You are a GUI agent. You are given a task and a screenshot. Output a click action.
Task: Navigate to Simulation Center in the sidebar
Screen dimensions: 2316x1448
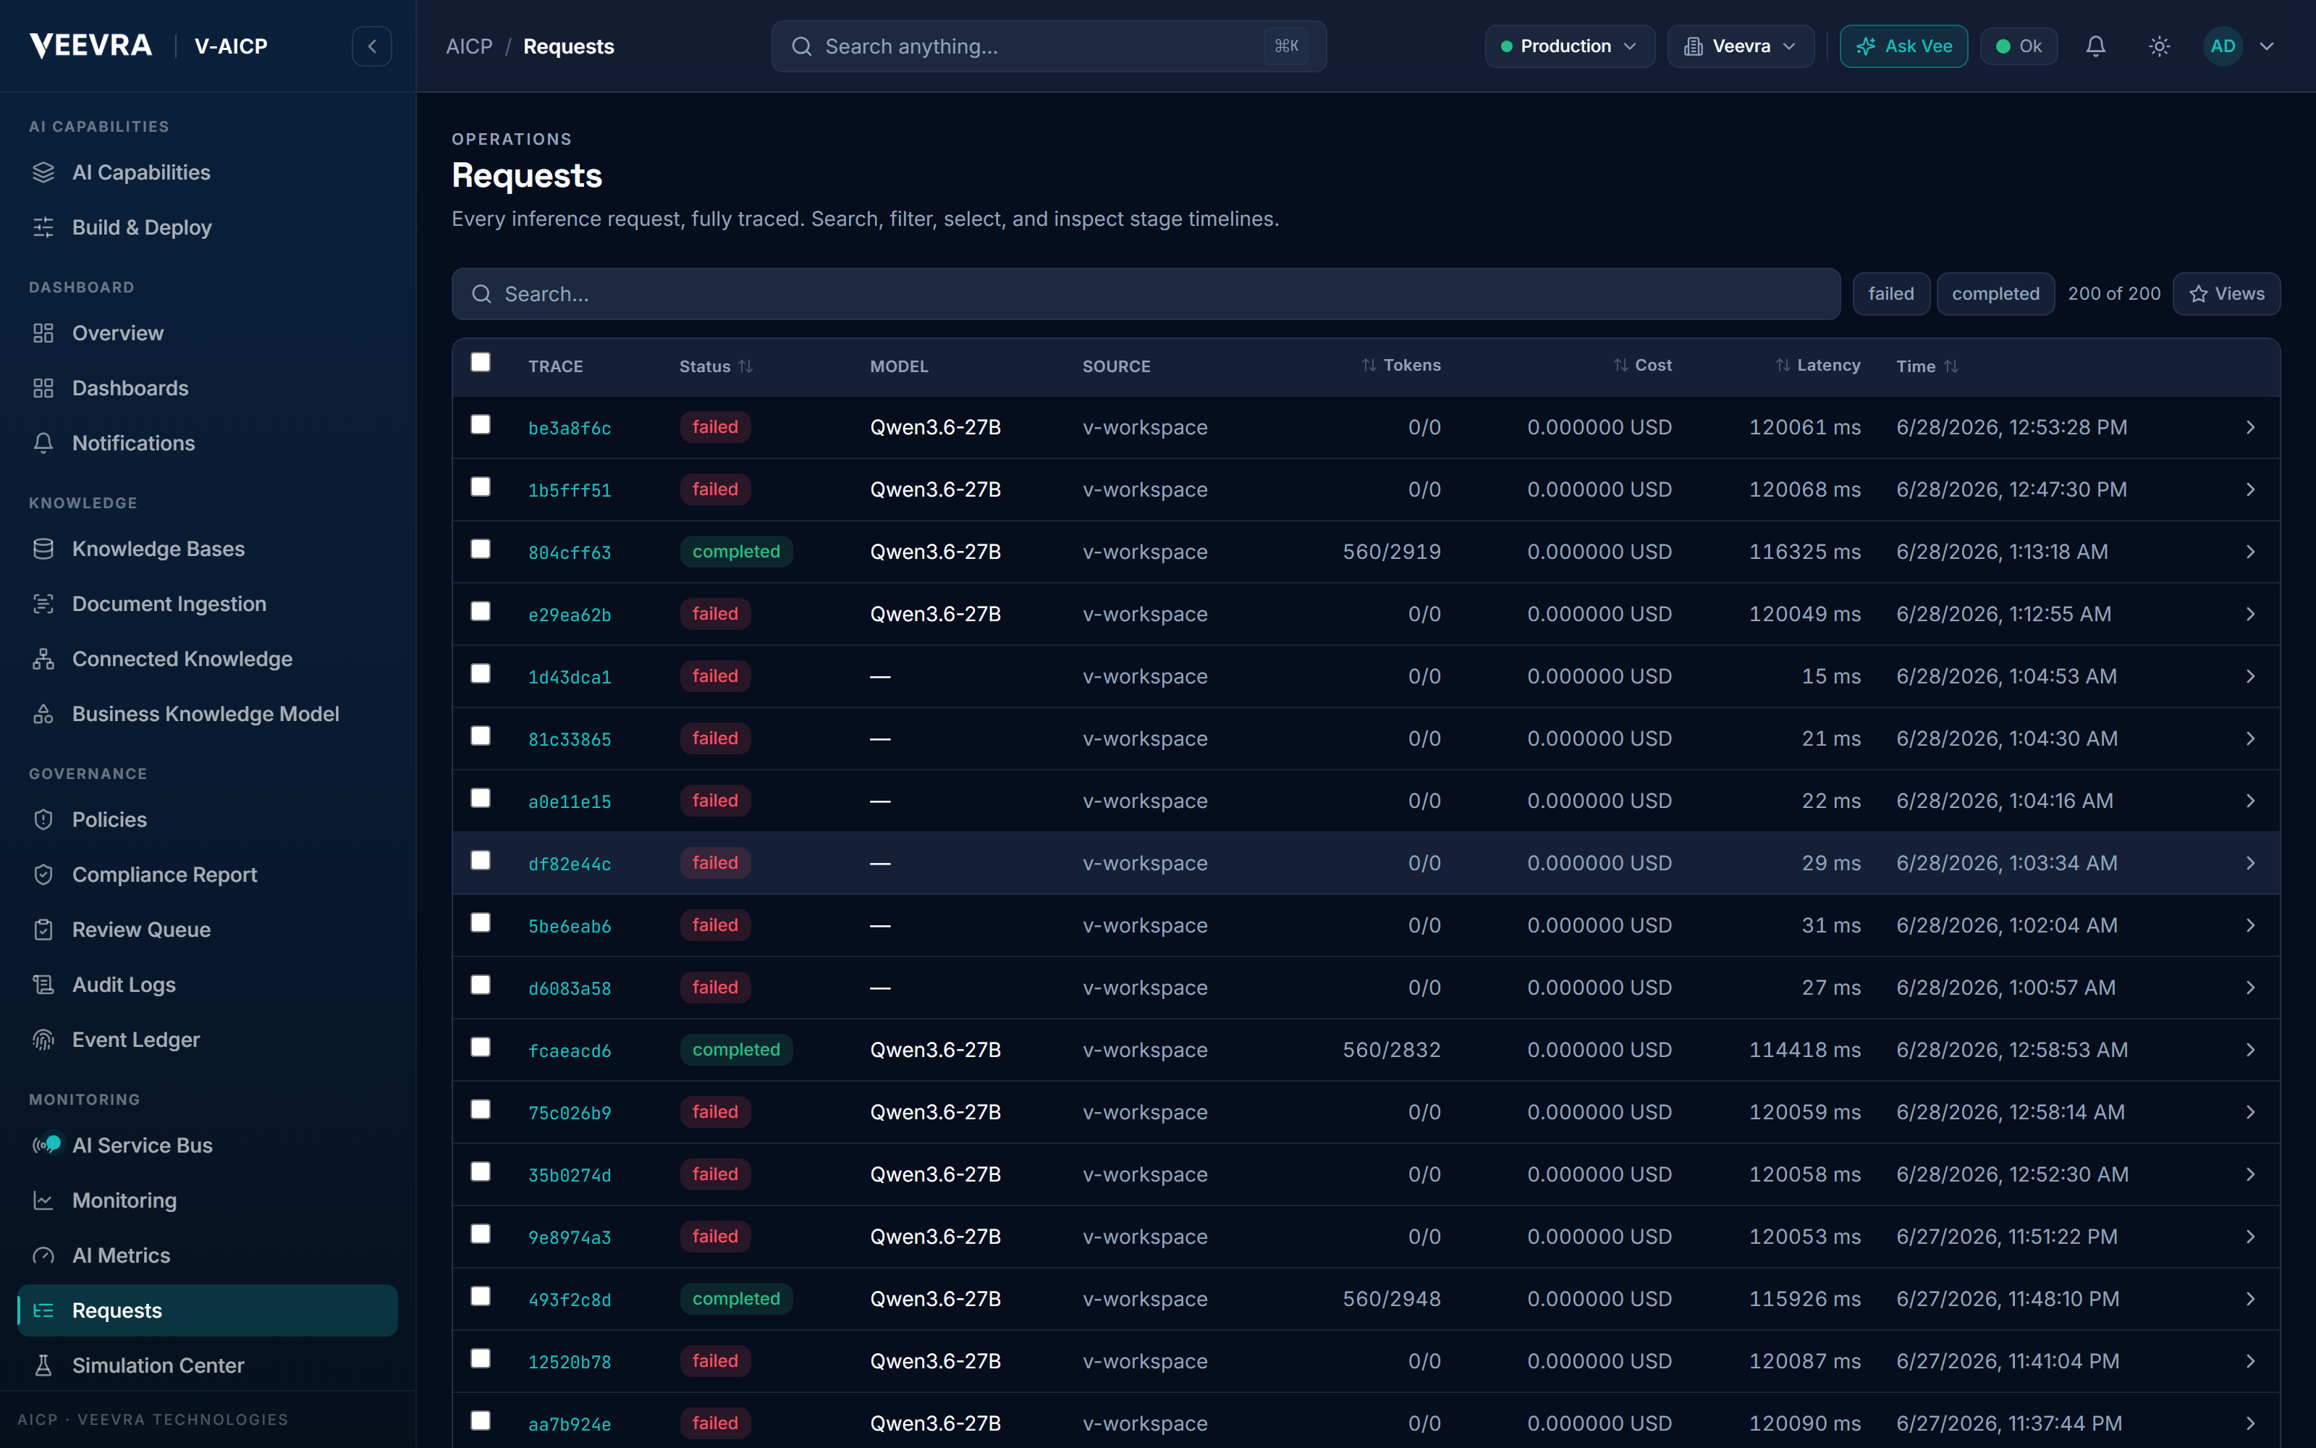(x=208, y=1365)
